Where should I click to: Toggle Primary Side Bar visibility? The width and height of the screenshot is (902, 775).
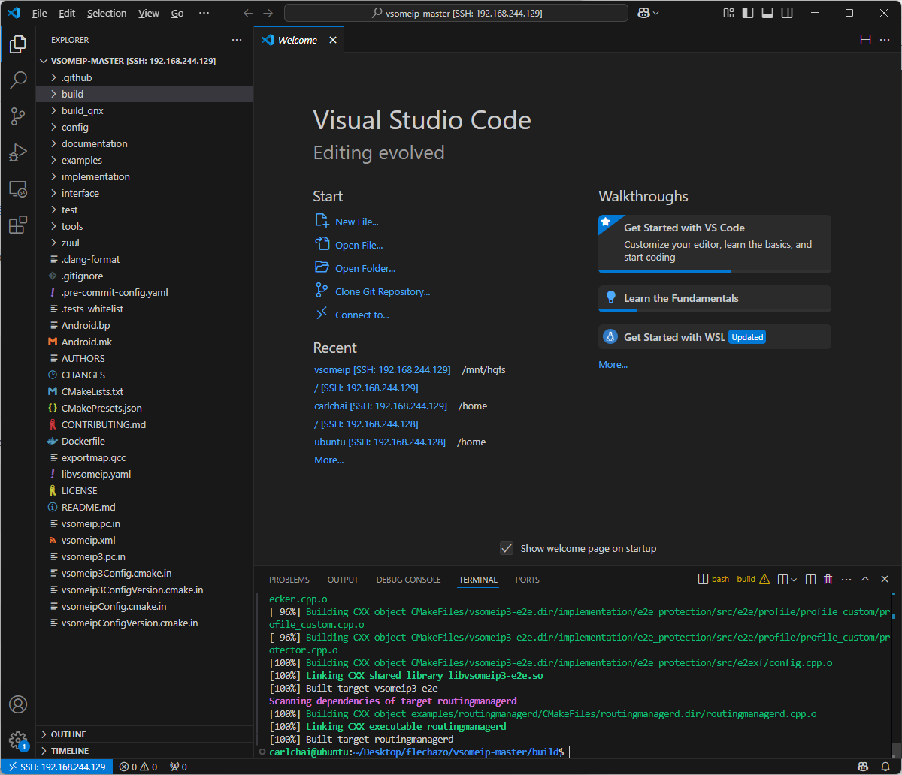click(x=748, y=13)
